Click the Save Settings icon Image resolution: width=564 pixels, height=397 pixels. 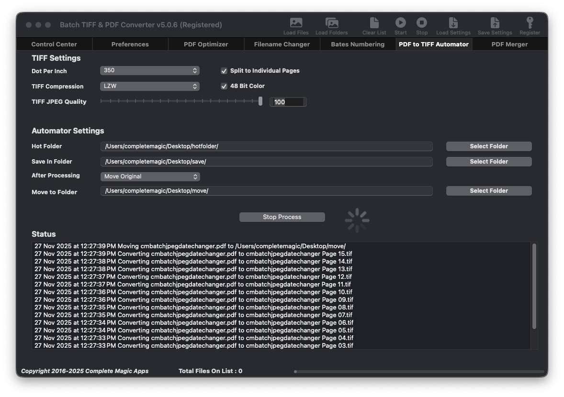pyautogui.click(x=495, y=23)
